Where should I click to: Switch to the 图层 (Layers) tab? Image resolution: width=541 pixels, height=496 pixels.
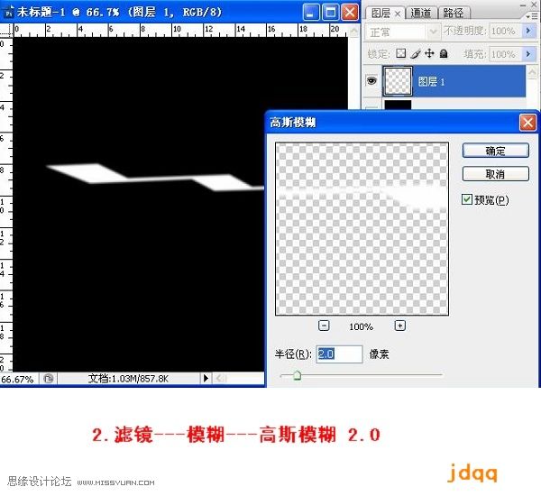(381, 14)
